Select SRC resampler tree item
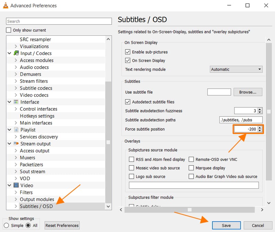Screen dimensions: 275x232 click(35, 40)
